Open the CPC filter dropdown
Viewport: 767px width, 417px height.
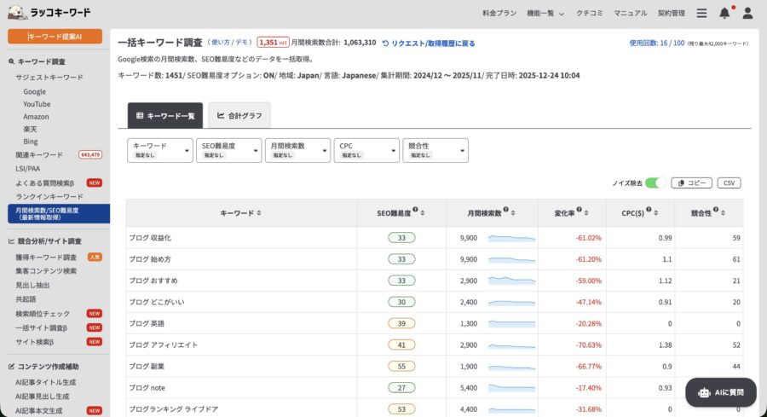click(x=366, y=150)
